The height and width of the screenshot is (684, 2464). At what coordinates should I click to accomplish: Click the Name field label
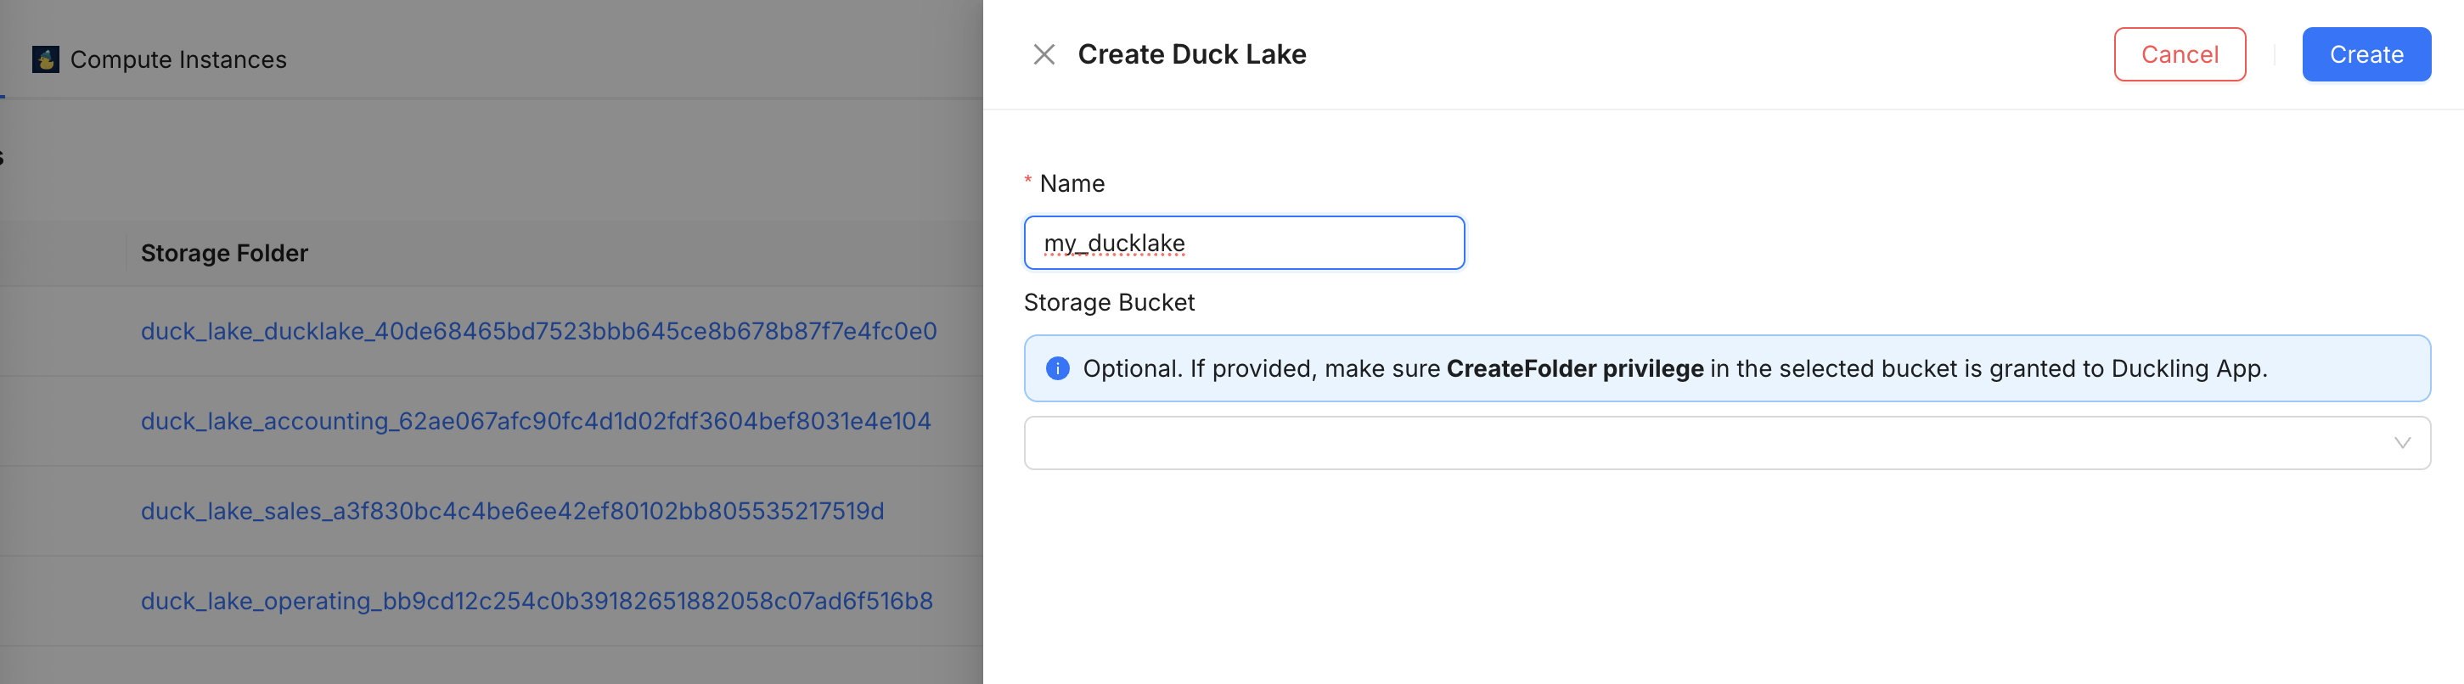(x=1072, y=183)
